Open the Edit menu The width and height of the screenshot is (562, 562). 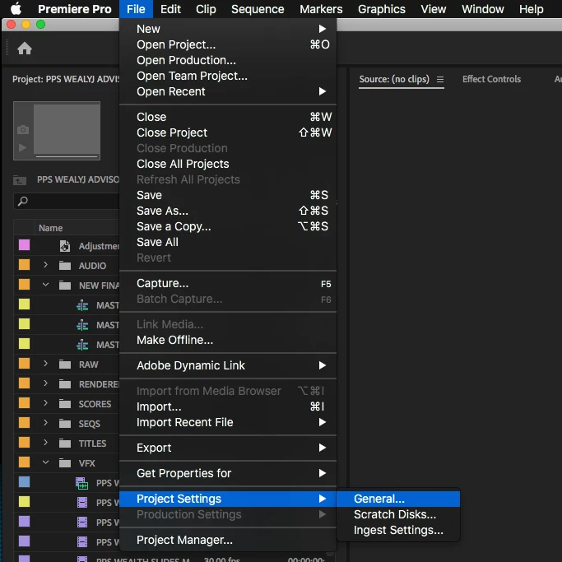[170, 9]
